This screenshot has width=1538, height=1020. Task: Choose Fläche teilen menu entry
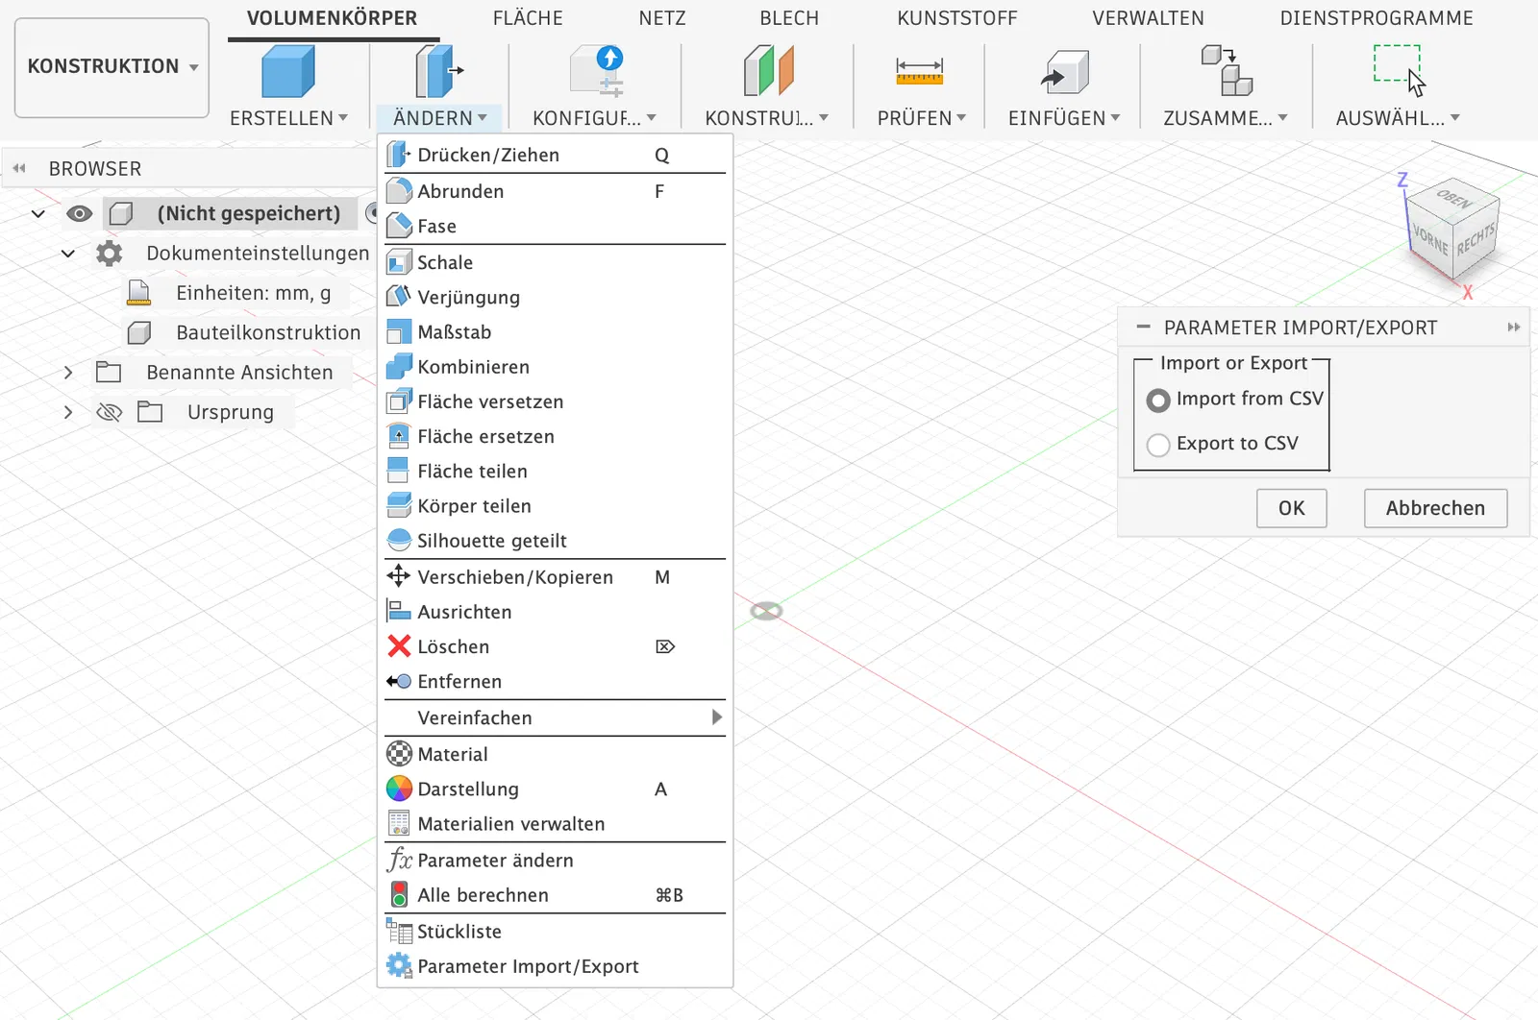[555, 471]
